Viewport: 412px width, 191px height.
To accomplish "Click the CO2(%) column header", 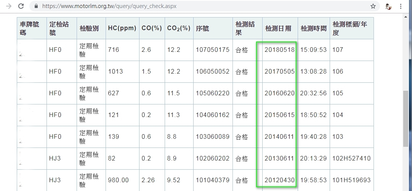I will [x=179, y=28].
